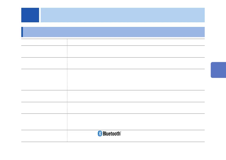Click the first table row's left cell
Screen dimensions: 226x160
point(44,42)
